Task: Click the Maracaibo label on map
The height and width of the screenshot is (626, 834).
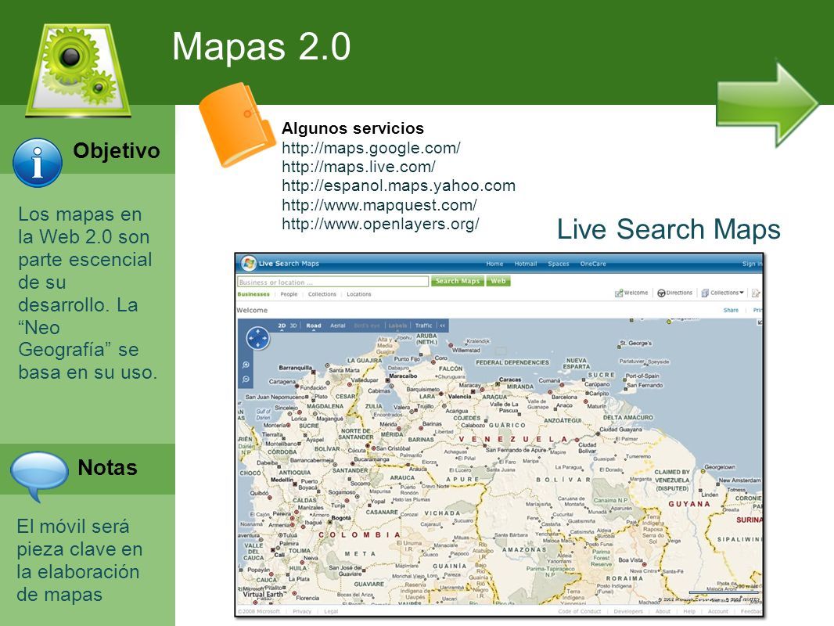Action: click(x=403, y=376)
